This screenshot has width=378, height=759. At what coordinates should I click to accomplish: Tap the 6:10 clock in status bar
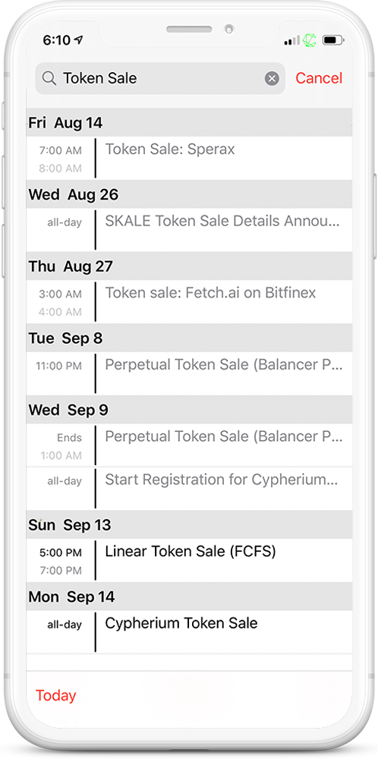click(x=57, y=40)
